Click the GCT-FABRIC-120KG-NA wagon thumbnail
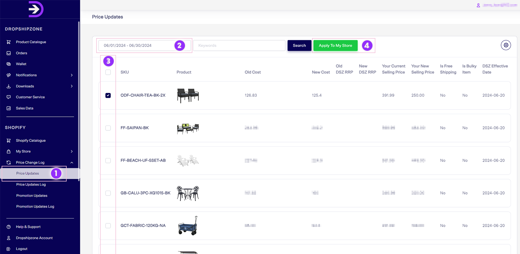 (x=188, y=226)
